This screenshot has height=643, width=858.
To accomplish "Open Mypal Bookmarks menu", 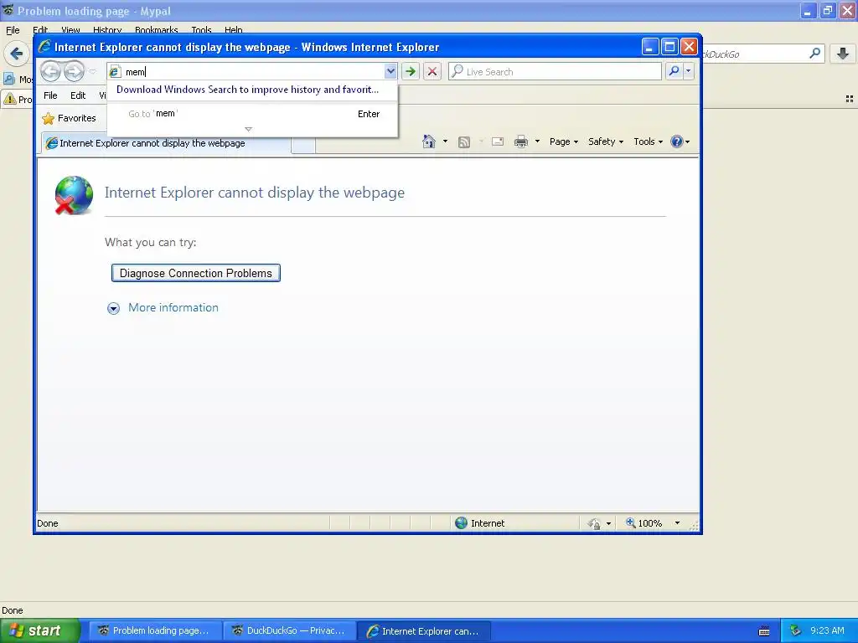I will point(156,29).
